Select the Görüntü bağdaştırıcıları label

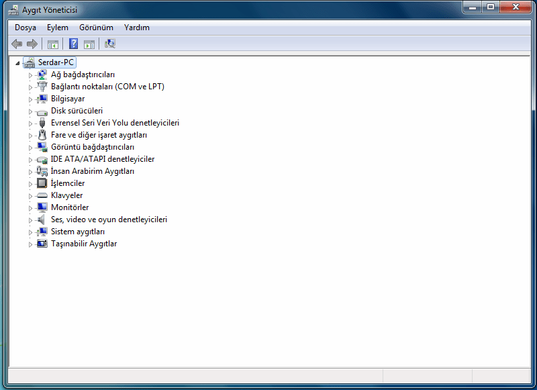(93, 147)
